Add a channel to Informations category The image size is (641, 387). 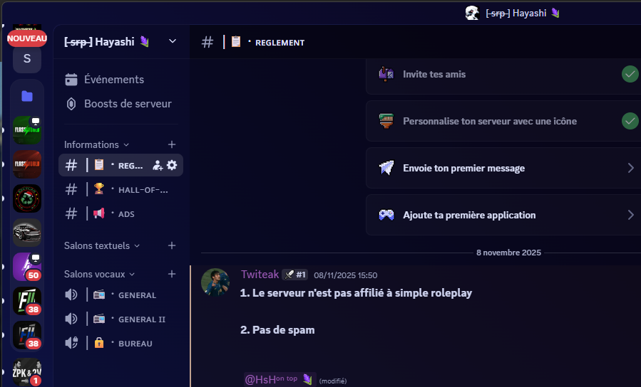click(171, 144)
